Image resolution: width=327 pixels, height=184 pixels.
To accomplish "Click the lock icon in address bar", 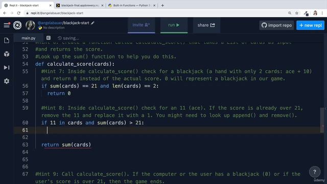I will (27, 13).
